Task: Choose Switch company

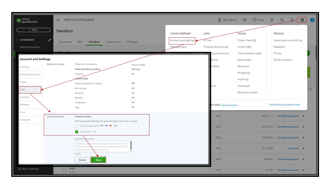Action: coord(283,60)
